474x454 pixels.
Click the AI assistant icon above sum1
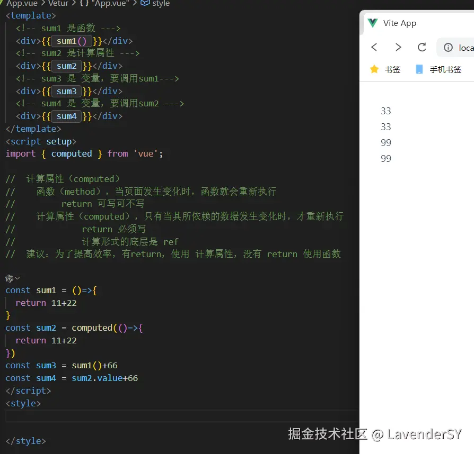[9, 278]
